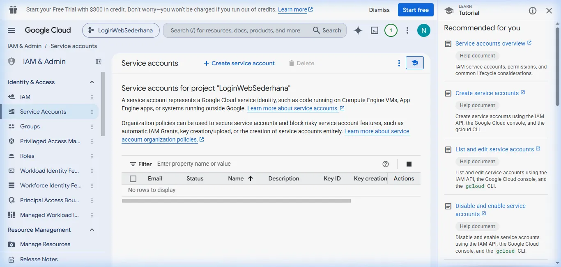Viewport: 561px width, 267px height.
Task: Click the gift icon in the free trial banner
Action: click(13, 10)
